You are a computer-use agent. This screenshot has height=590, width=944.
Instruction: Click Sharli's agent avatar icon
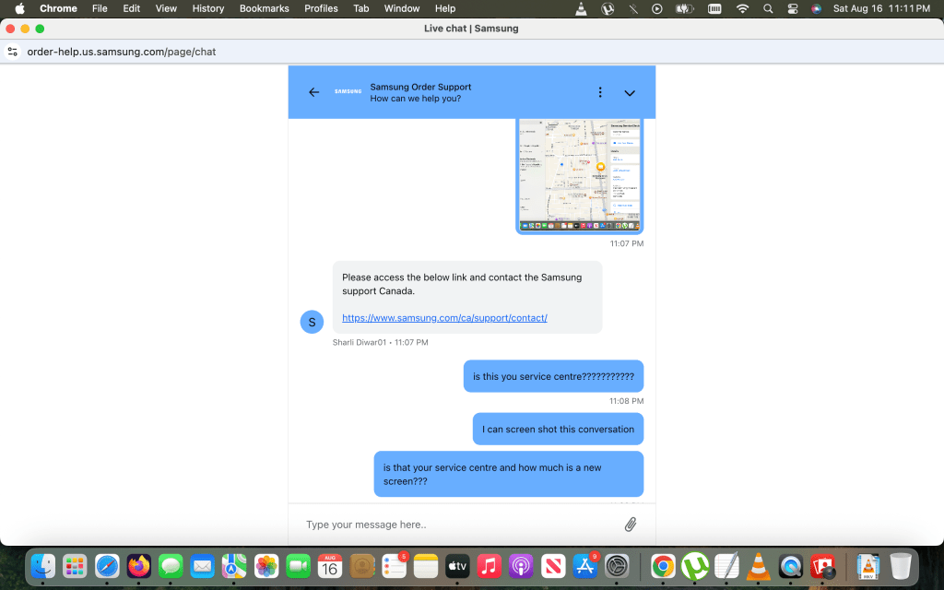(312, 322)
